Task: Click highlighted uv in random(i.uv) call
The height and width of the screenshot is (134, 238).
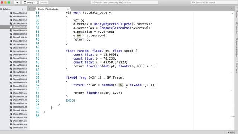Action: [120, 85]
